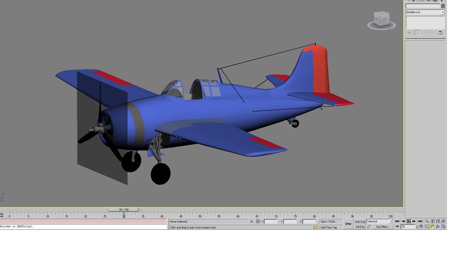Open Mini Curve Editor icon at timeline left
The image size is (451, 253).
pos(1,215)
